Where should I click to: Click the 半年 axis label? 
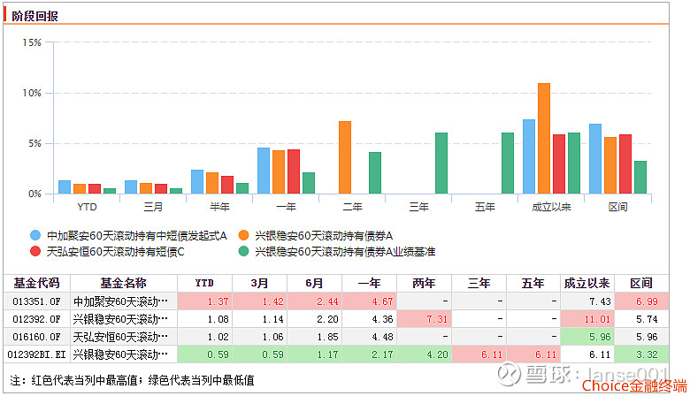tap(219, 207)
